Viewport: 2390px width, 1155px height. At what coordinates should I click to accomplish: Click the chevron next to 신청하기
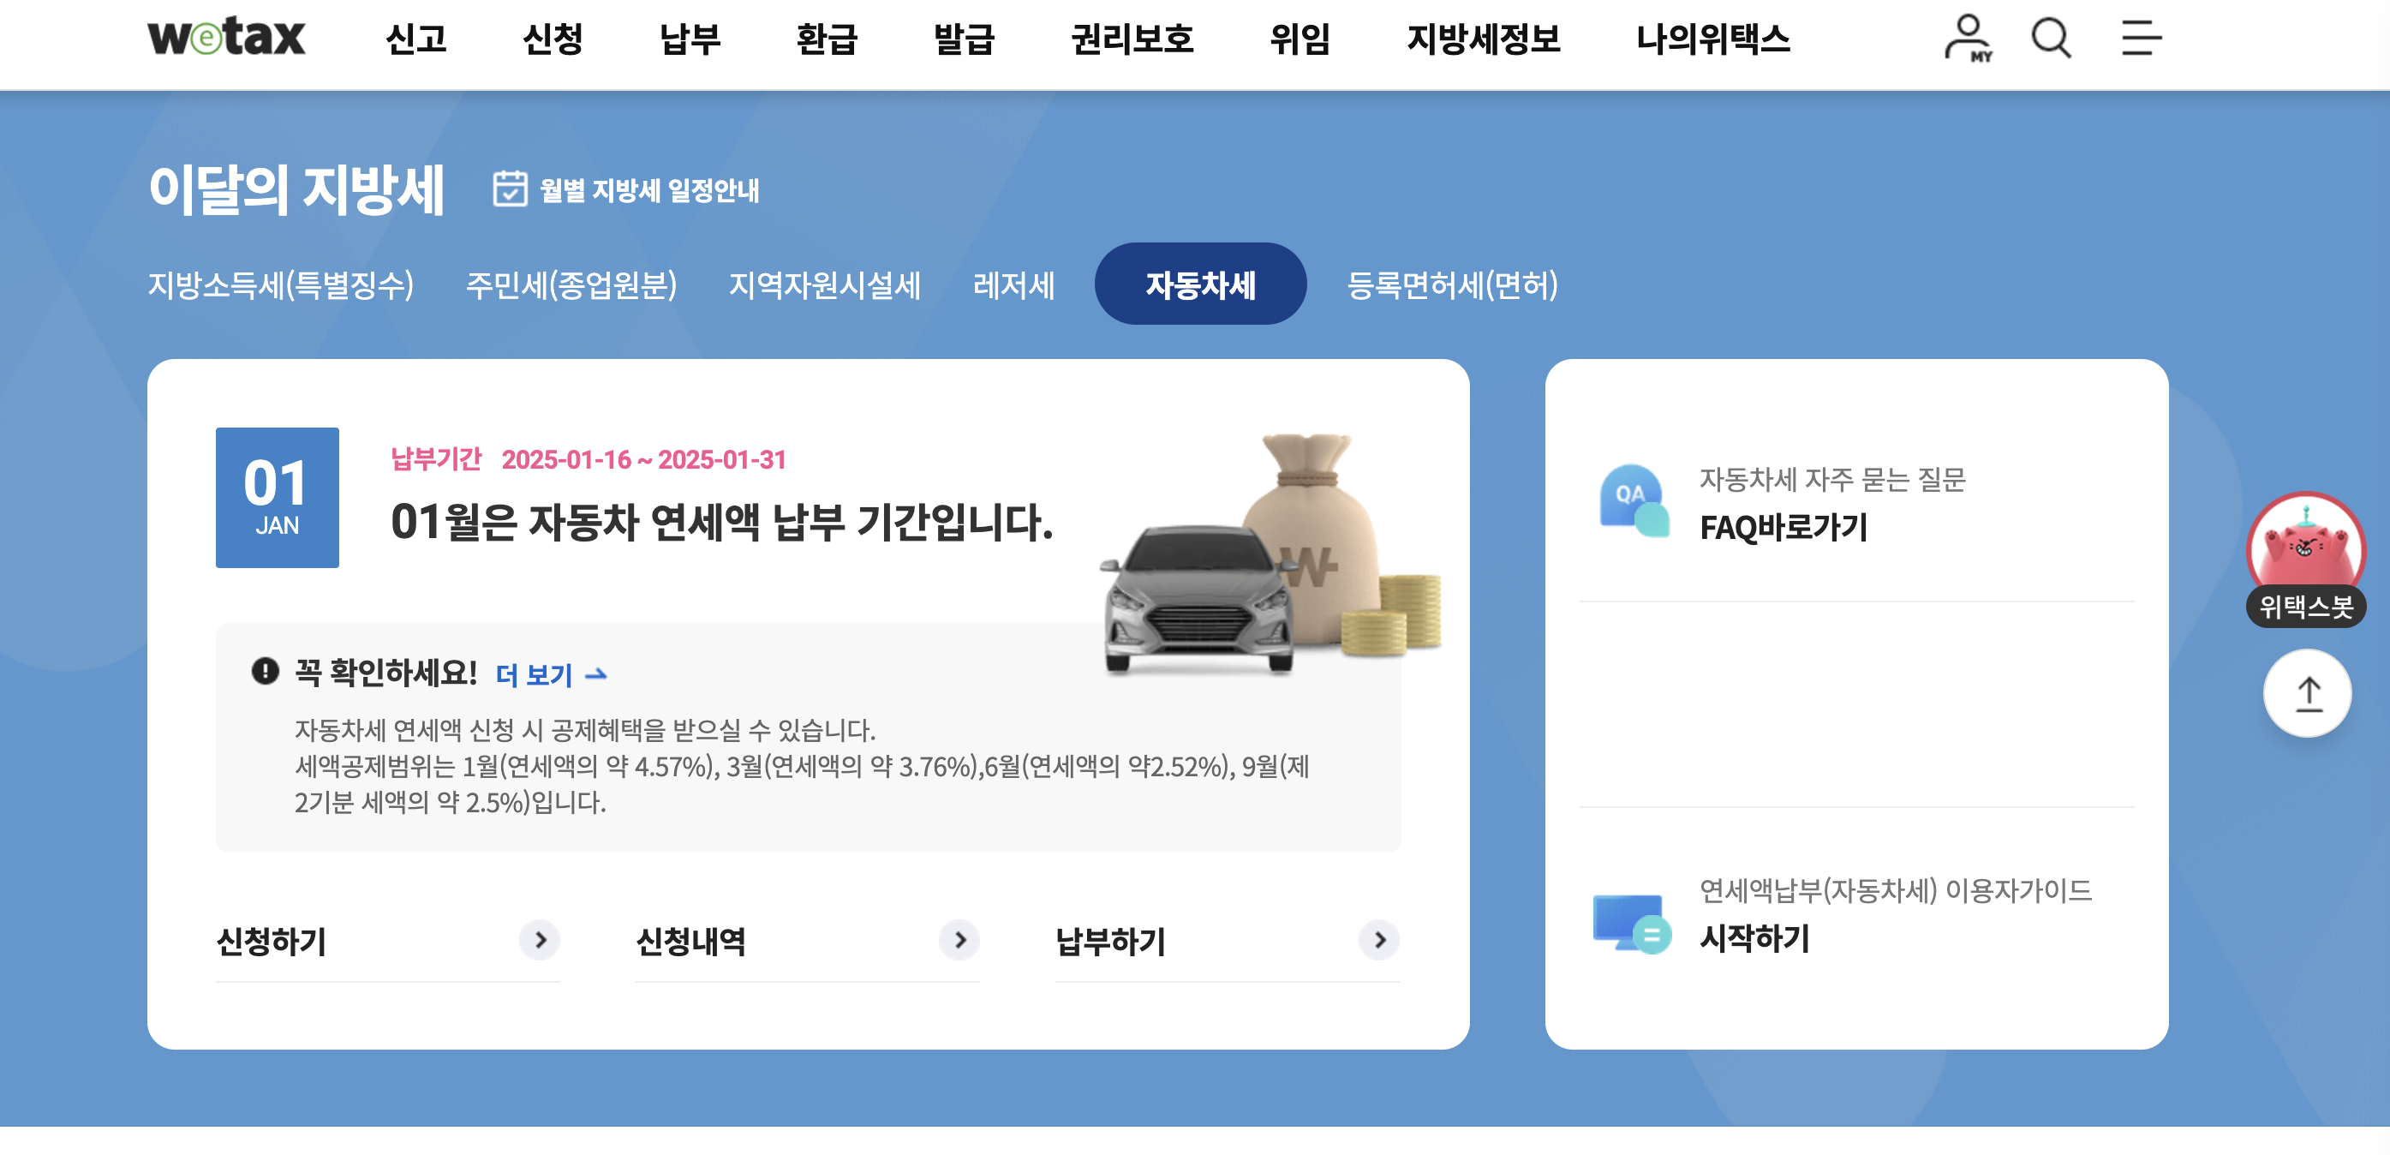point(540,940)
